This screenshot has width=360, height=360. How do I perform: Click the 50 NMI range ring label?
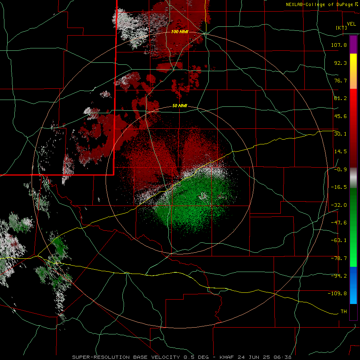[180, 106]
